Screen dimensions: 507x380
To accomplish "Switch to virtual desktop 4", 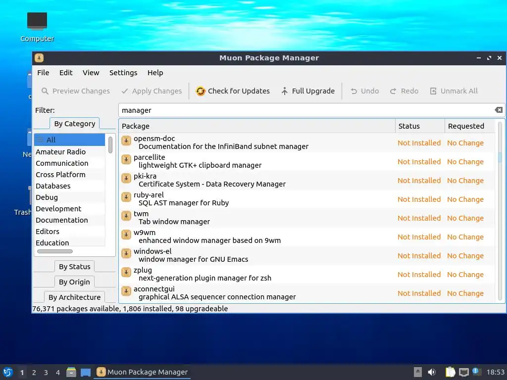I will [x=58, y=373].
